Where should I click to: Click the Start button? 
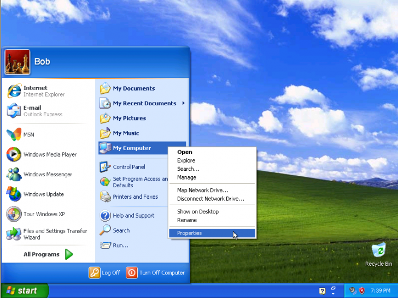coord(25,291)
